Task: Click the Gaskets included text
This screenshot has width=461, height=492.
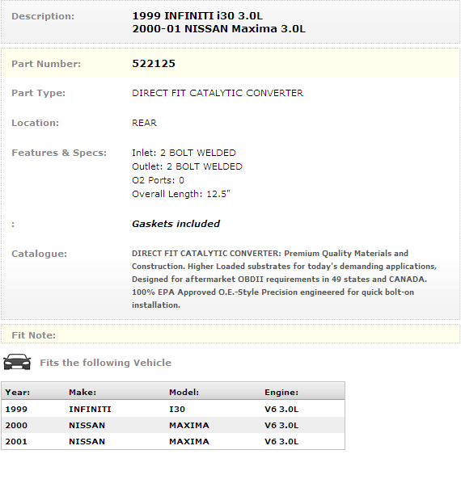Action: [x=176, y=224]
